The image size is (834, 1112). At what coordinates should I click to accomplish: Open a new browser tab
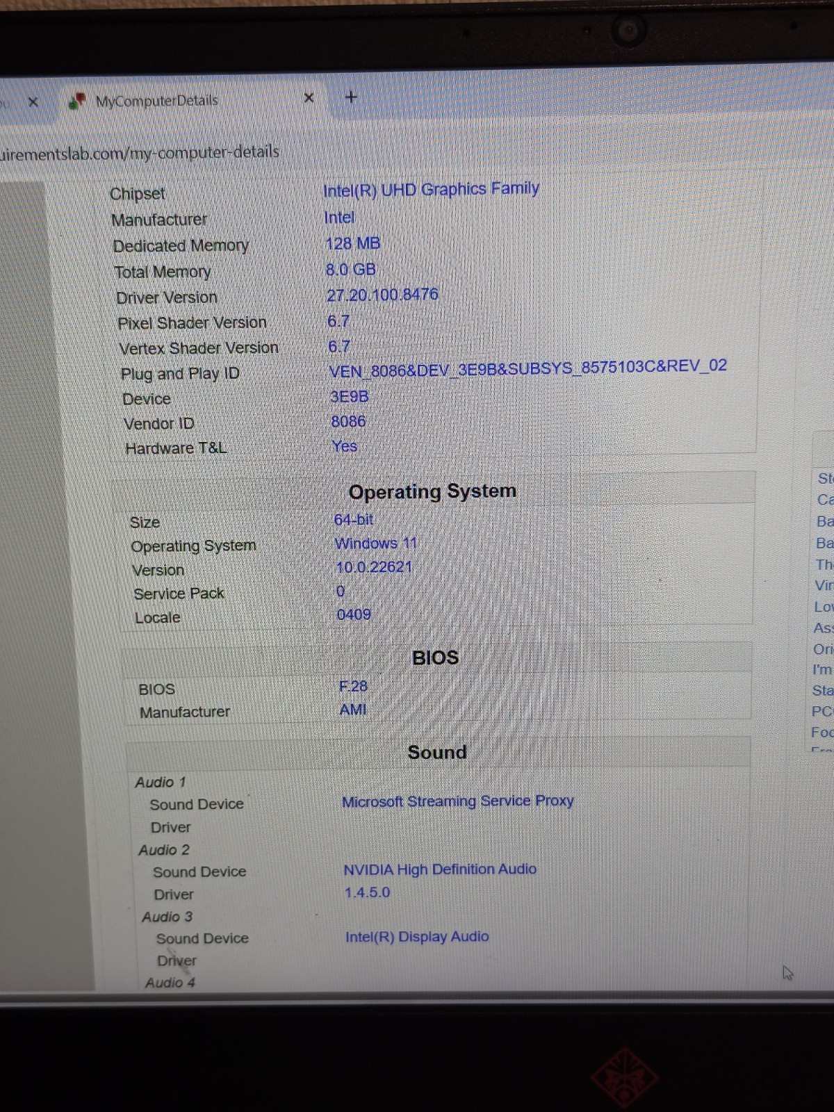[x=351, y=97]
